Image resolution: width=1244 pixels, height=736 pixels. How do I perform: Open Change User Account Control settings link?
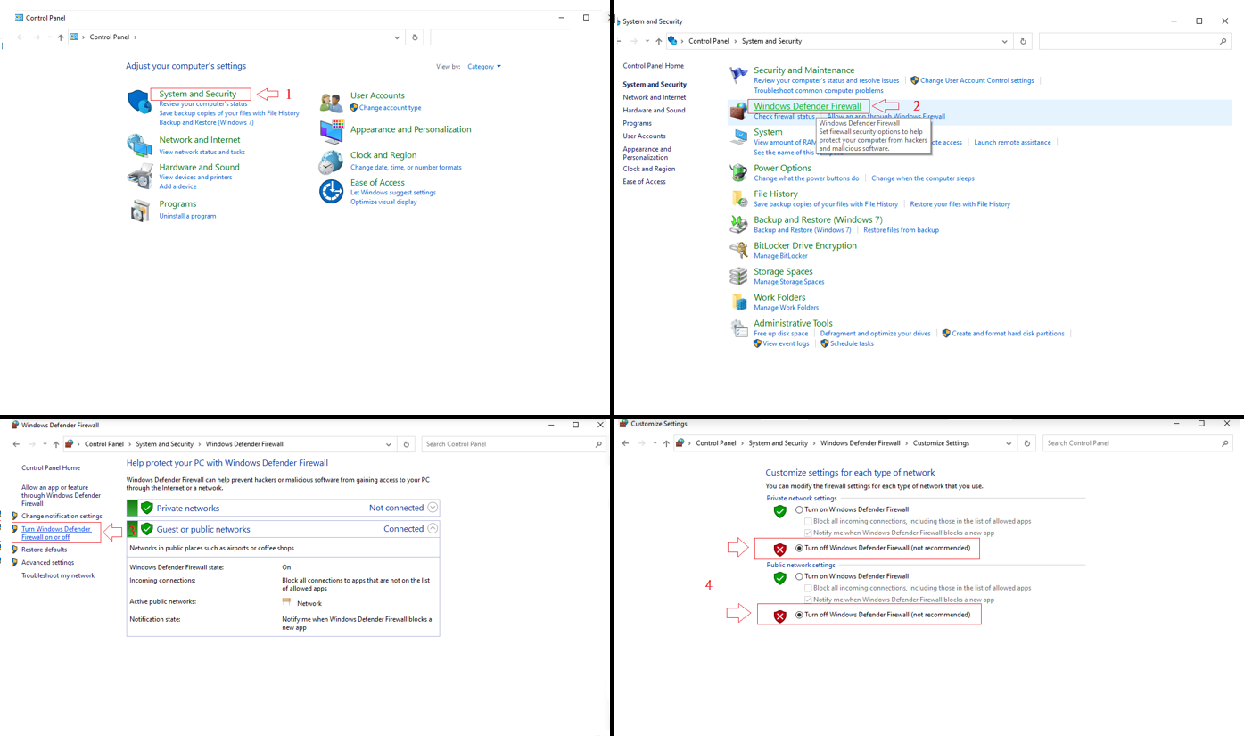[976, 80]
